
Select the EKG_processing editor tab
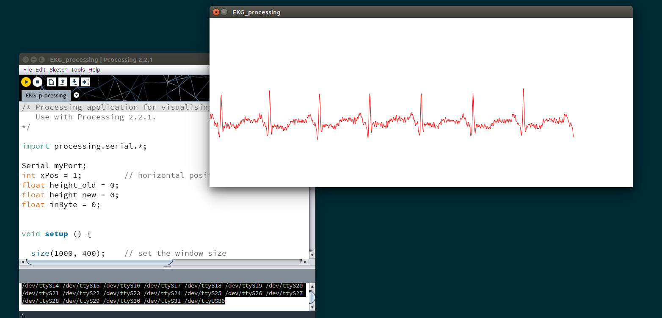point(46,95)
